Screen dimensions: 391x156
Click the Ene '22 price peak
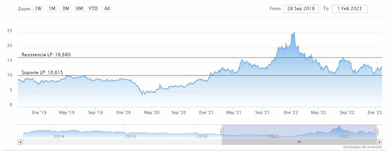pyautogui.click(x=294, y=33)
